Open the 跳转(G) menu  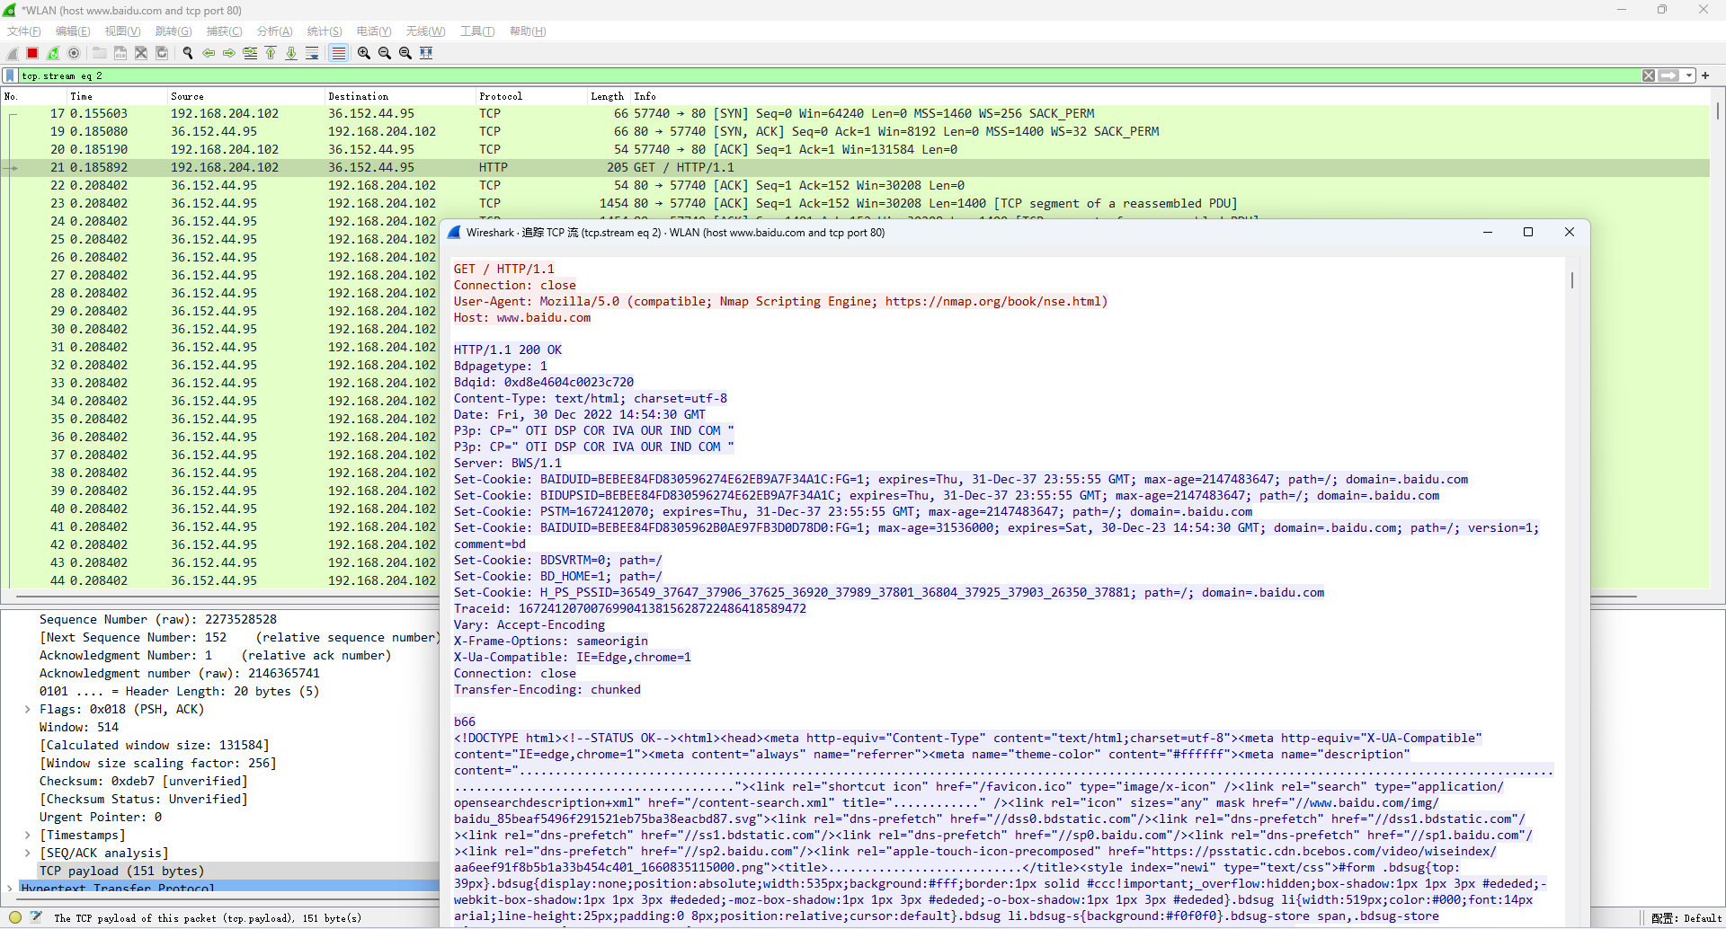pos(173,31)
